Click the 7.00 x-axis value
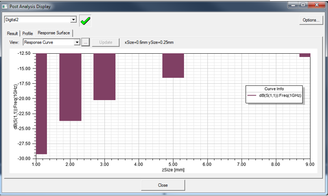 [242, 164]
